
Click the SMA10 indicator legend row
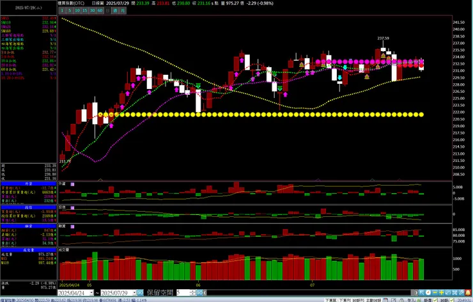point(29,22)
